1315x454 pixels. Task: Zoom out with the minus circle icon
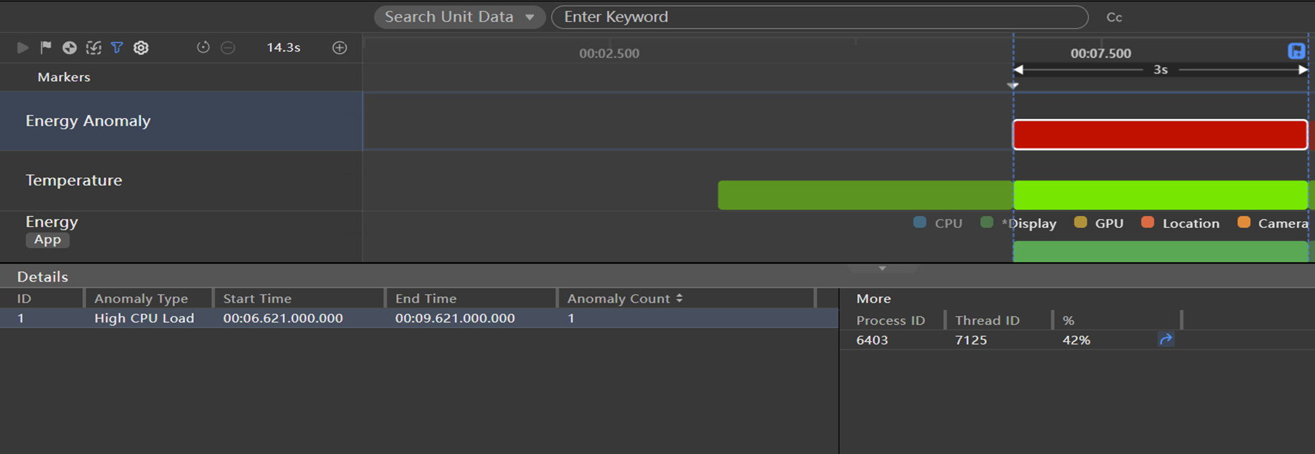(x=228, y=47)
